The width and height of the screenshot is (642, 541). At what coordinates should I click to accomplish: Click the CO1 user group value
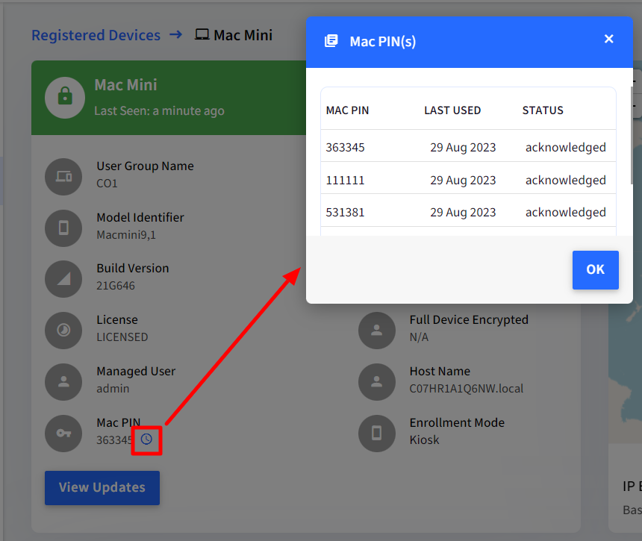107,184
